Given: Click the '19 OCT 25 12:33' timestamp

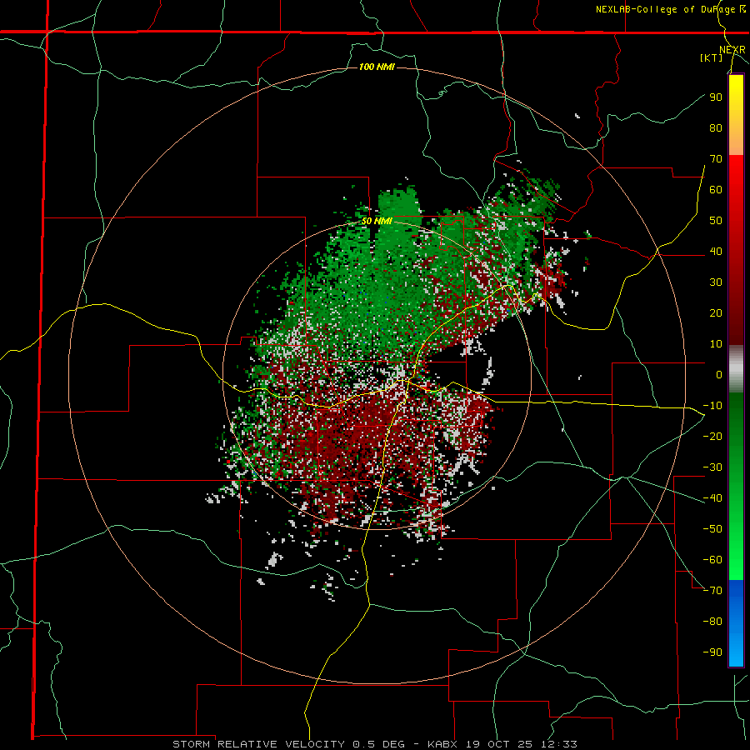Looking at the screenshot, I should pos(523,744).
